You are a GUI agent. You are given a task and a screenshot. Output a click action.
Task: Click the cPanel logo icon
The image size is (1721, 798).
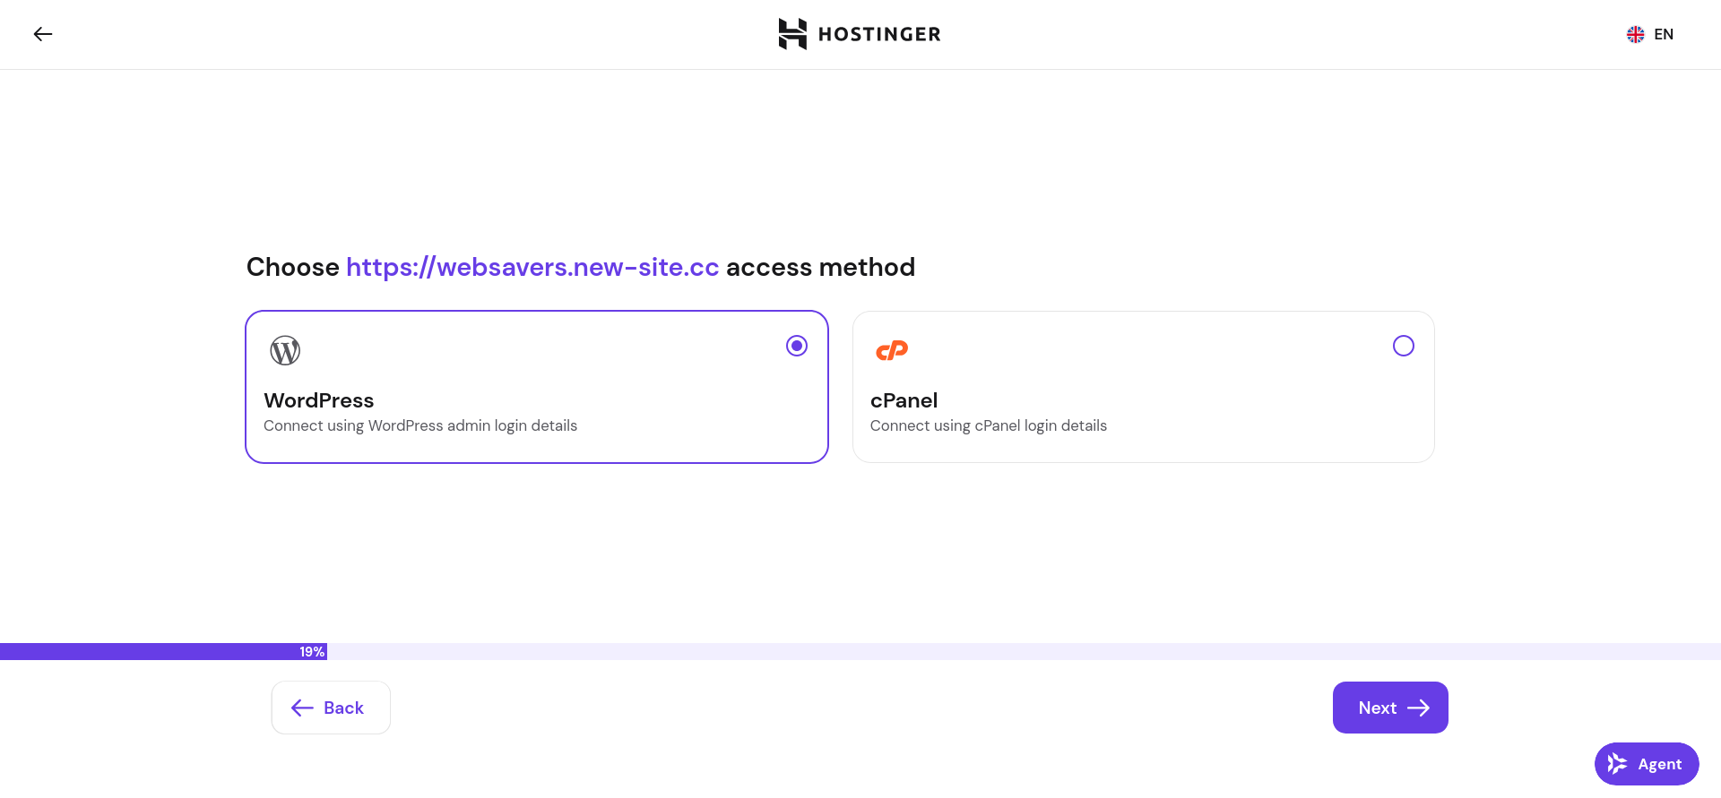coord(892,350)
